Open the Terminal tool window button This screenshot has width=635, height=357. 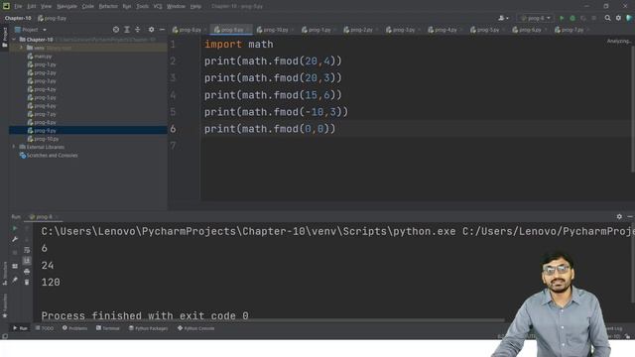108,328
